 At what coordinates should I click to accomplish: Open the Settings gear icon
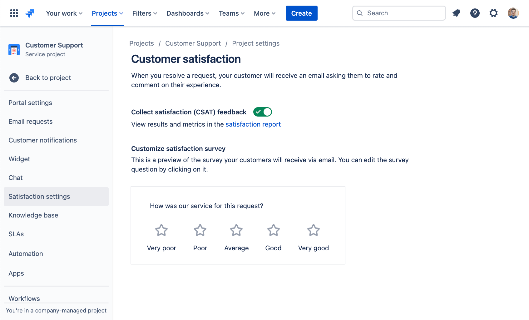pyautogui.click(x=493, y=13)
